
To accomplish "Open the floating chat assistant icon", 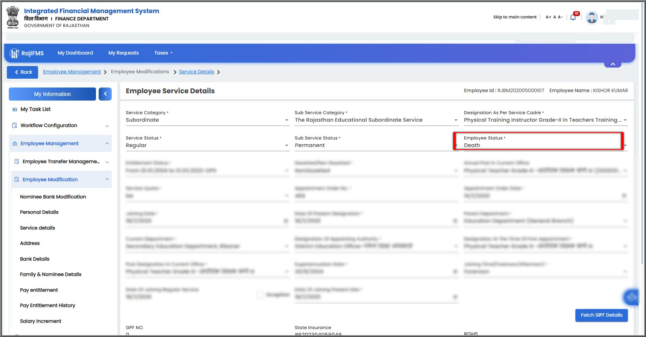I will click(x=631, y=297).
